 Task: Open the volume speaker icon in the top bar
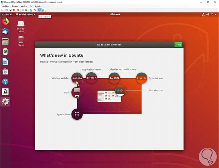pyautogui.click(x=208, y=14)
